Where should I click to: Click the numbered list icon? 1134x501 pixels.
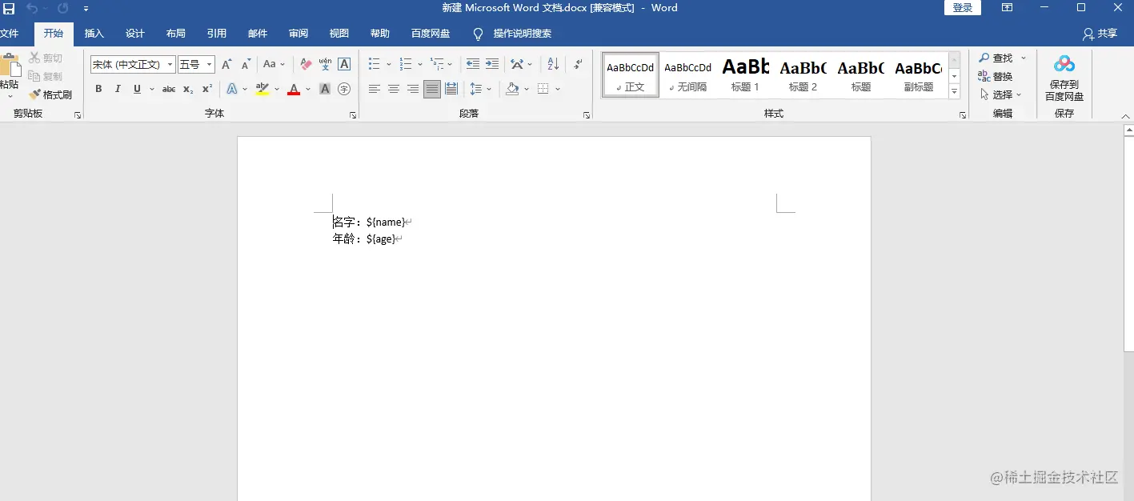tap(406, 64)
